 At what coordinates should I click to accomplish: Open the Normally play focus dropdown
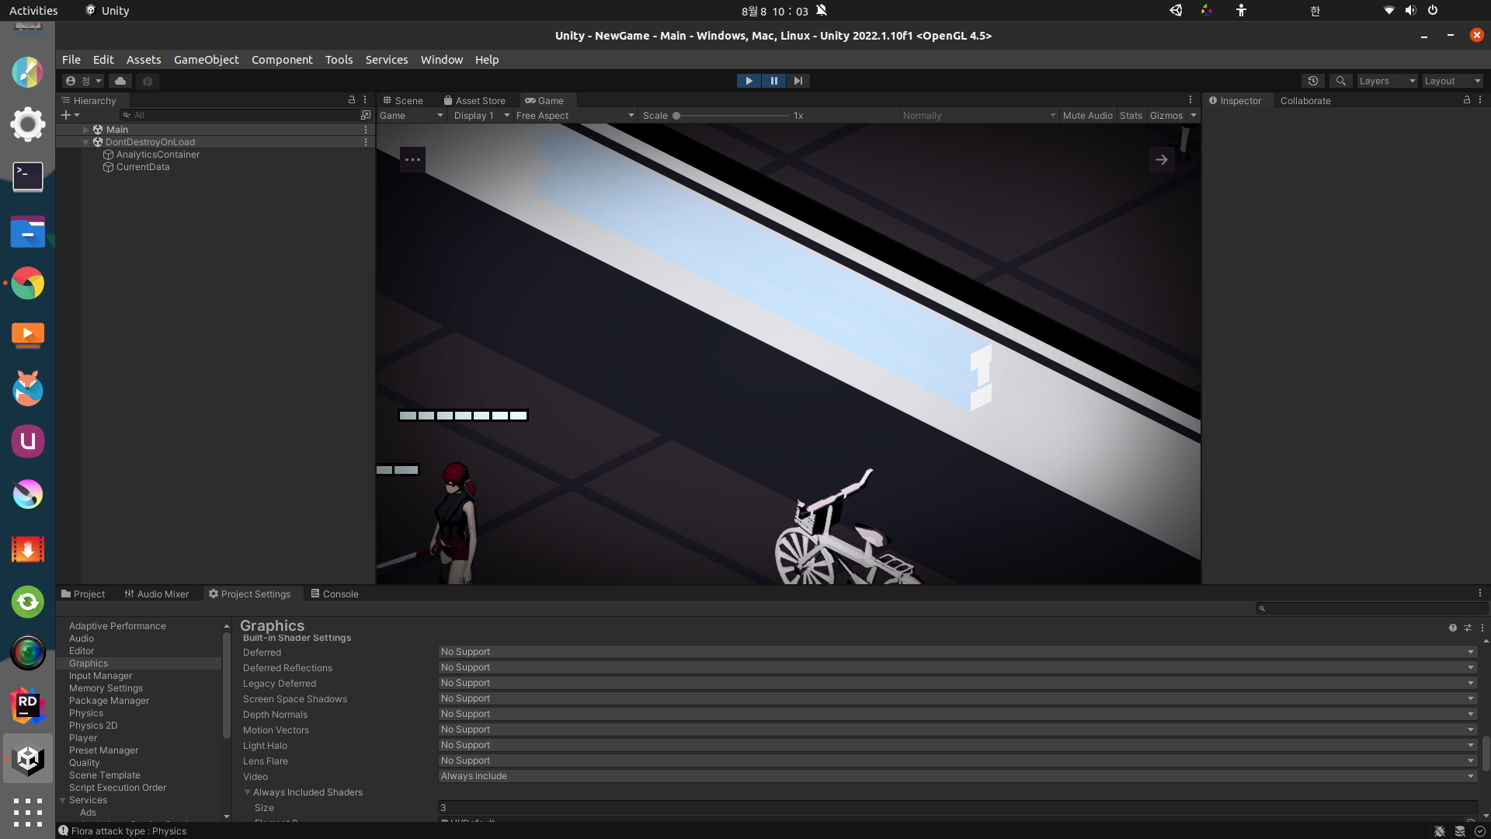tap(978, 116)
